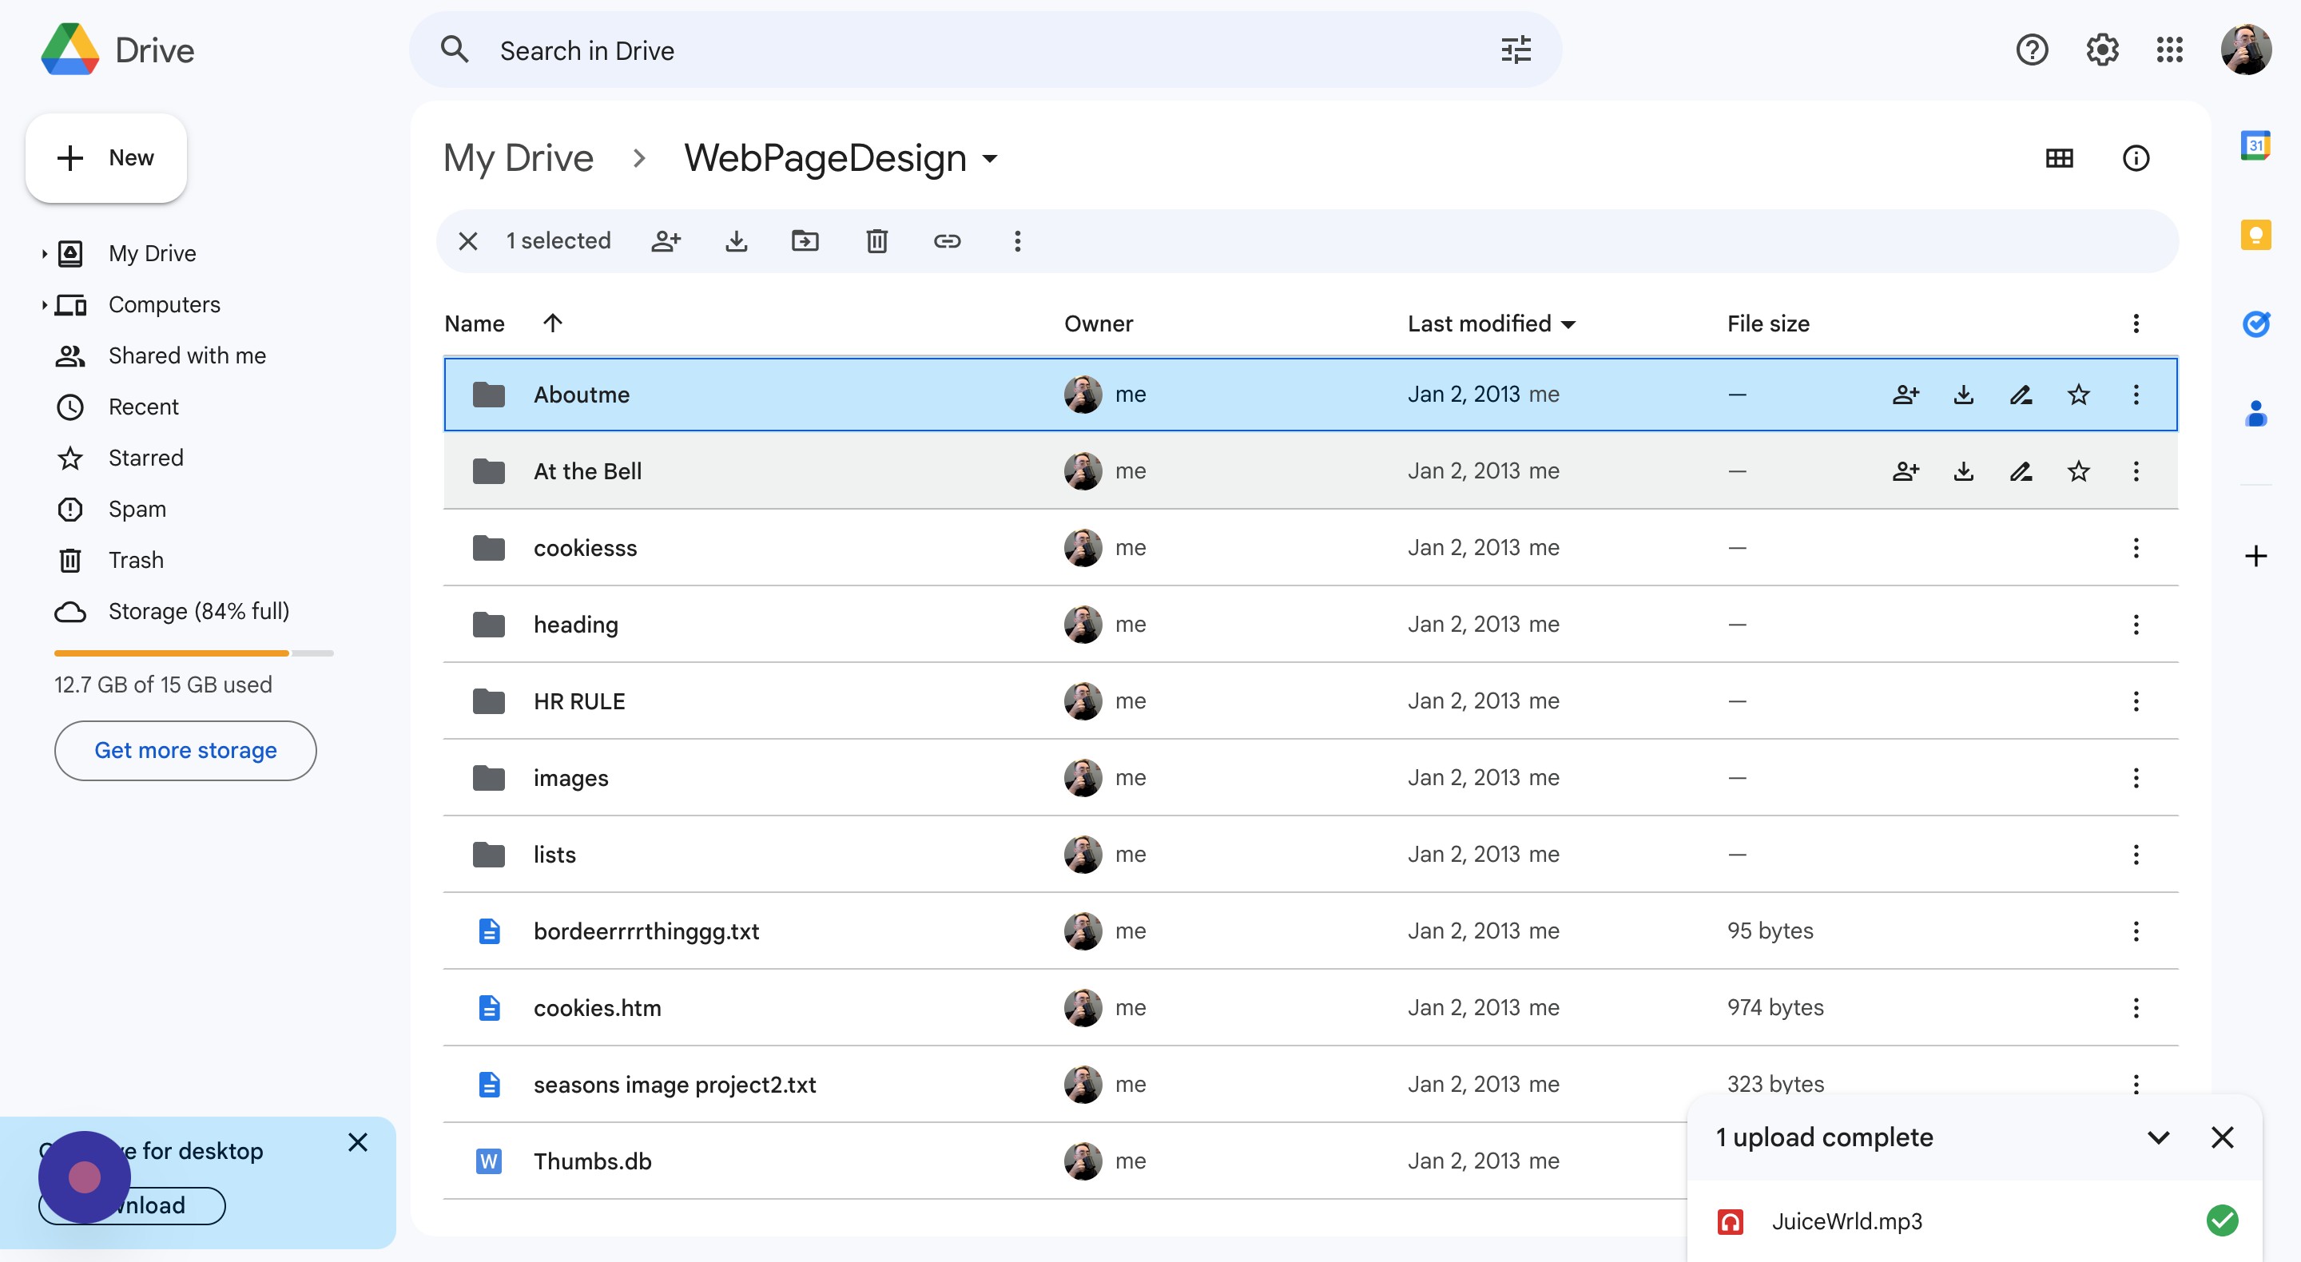Click the Move to trash toolbar icon
Image resolution: width=2301 pixels, height=1262 pixels.
(x=876, y=241)
